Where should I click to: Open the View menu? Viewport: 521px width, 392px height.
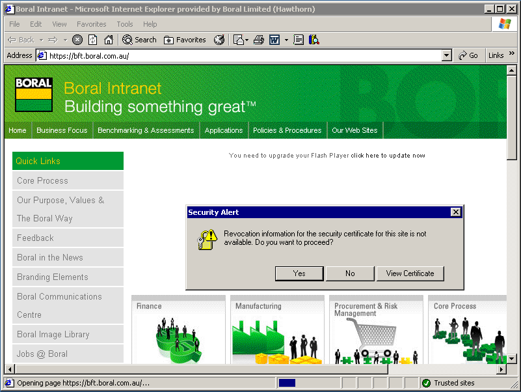click(x=59, y=24)
